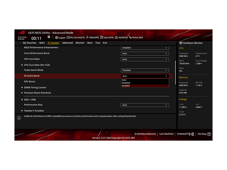Click the 01/01/2022 date text

[x=22, y=37]
